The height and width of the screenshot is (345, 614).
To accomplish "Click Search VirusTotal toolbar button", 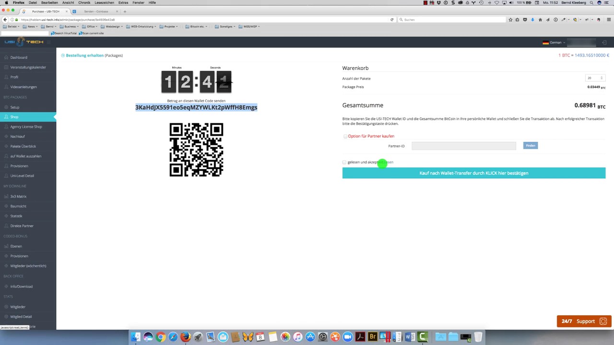I will tap(64, 33).
